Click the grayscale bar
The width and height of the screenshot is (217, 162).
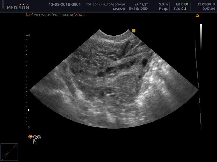coord(201,37)
